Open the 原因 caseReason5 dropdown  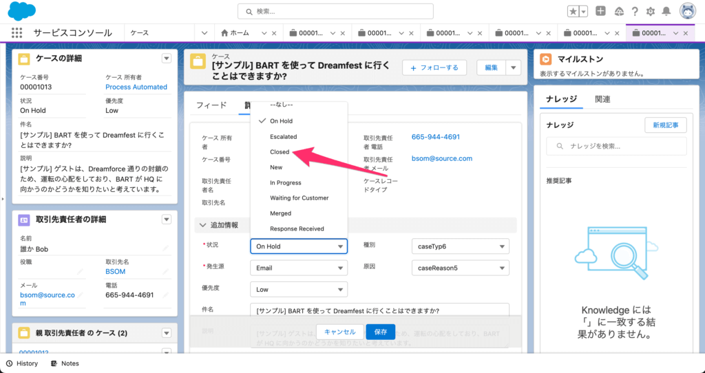tap(461, 268)
